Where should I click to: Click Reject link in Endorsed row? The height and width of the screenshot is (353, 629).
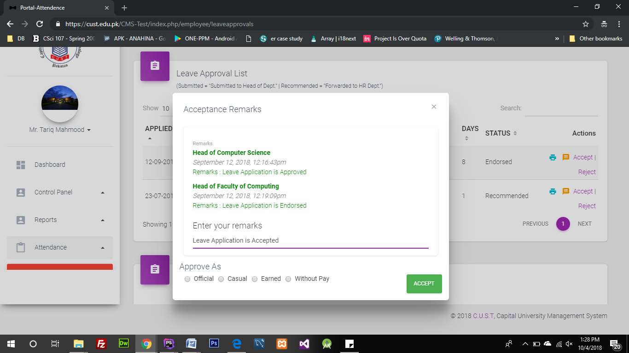[x=587, y=172]
